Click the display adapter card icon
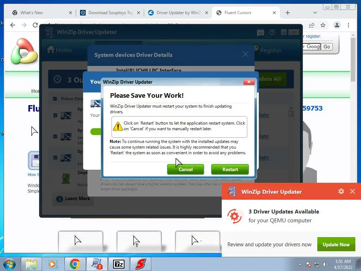Image resolution: width=361 pixels, height=271 pixels. click(x=66, y=178)
